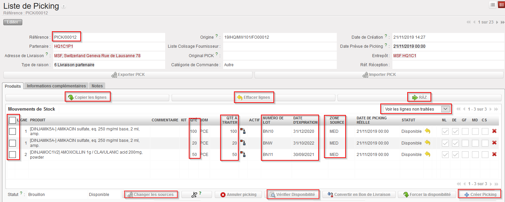This screenshot has width=505, height=202.
Task: Toggle GF checkbox on the first AMIKACIN row
Action: [465, 131]
